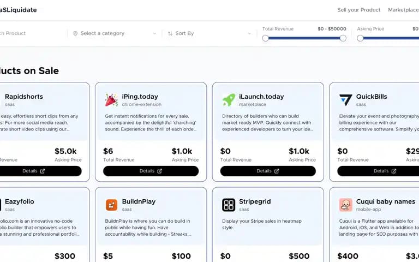Click the mobile-app label under Cuqui baby names
The height and width of the screenshot is (262, 419).
point(368,210)
